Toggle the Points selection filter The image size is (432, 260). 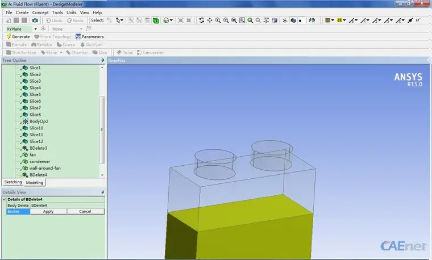click(x=131, y=20)
